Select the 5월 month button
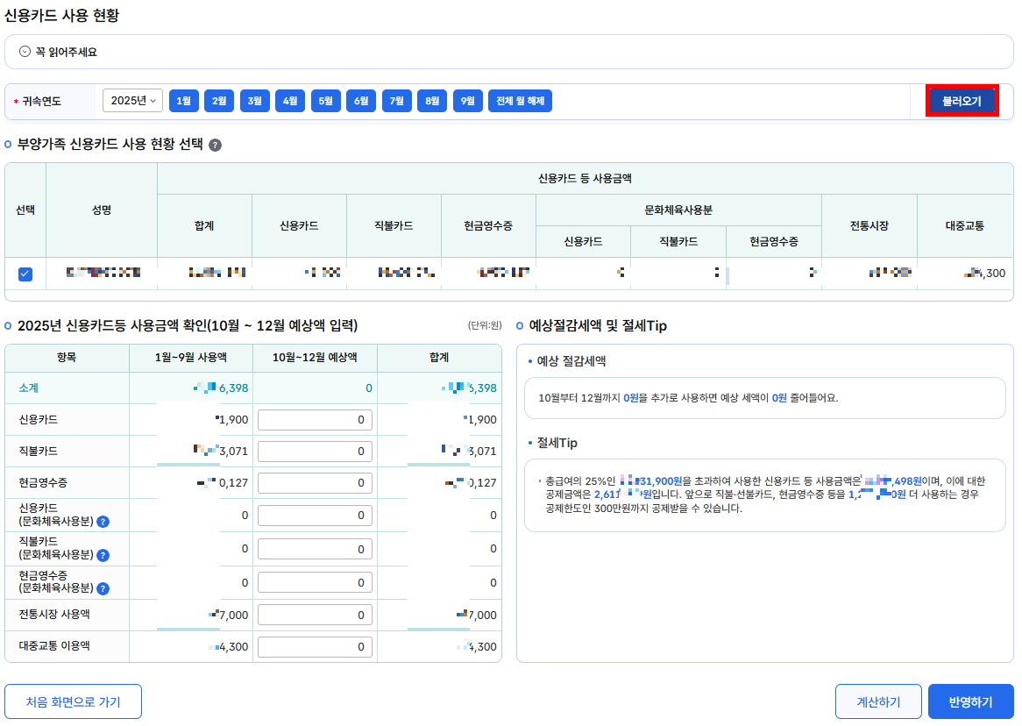 tap(325, 100)
